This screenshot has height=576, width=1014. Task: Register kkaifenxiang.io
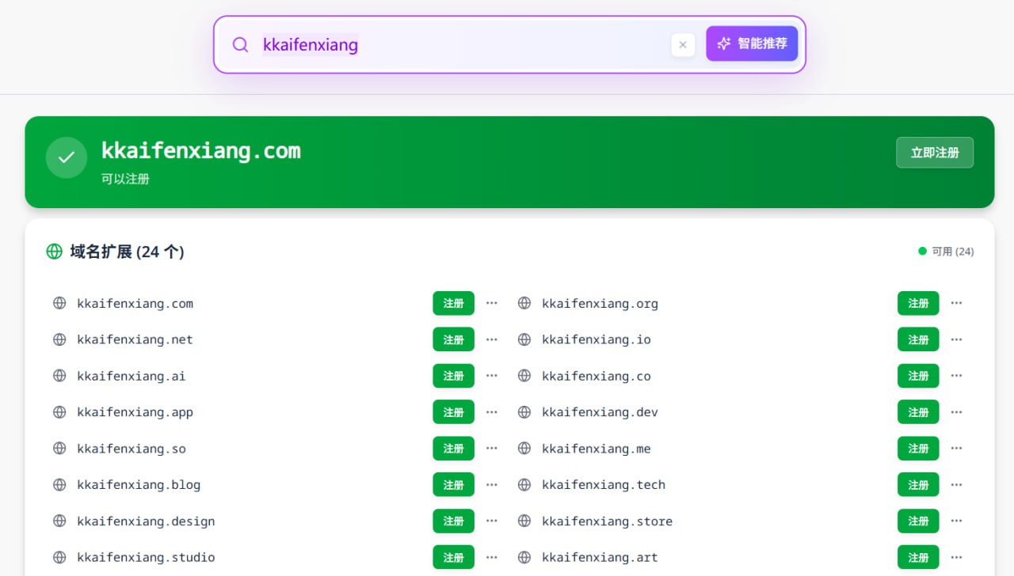918,339
